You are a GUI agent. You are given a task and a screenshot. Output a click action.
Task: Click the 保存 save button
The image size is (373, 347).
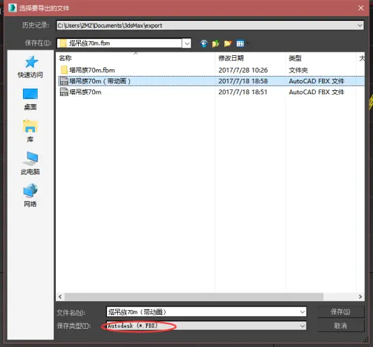341,312
